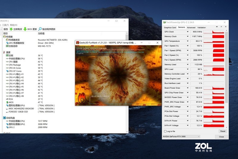
Task: Click the Close button in GPU-Z
Action: point(221,137)
